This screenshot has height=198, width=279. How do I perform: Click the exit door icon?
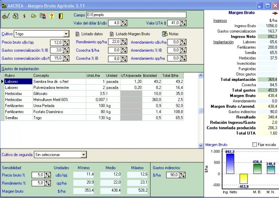61,16
